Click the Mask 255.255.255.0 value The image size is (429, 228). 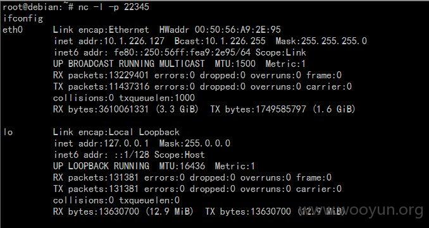click(321, 41)
